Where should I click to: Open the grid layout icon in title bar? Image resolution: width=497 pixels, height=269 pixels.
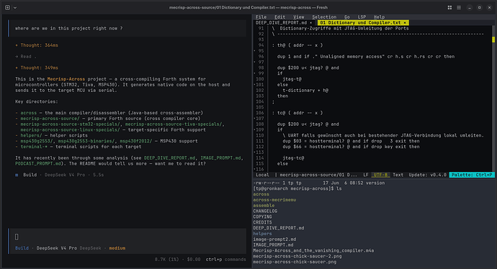[449, 8]
